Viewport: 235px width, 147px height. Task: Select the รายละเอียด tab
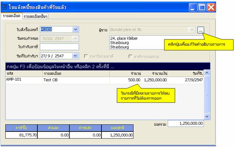pyautogui.click(x=12, y=16)
